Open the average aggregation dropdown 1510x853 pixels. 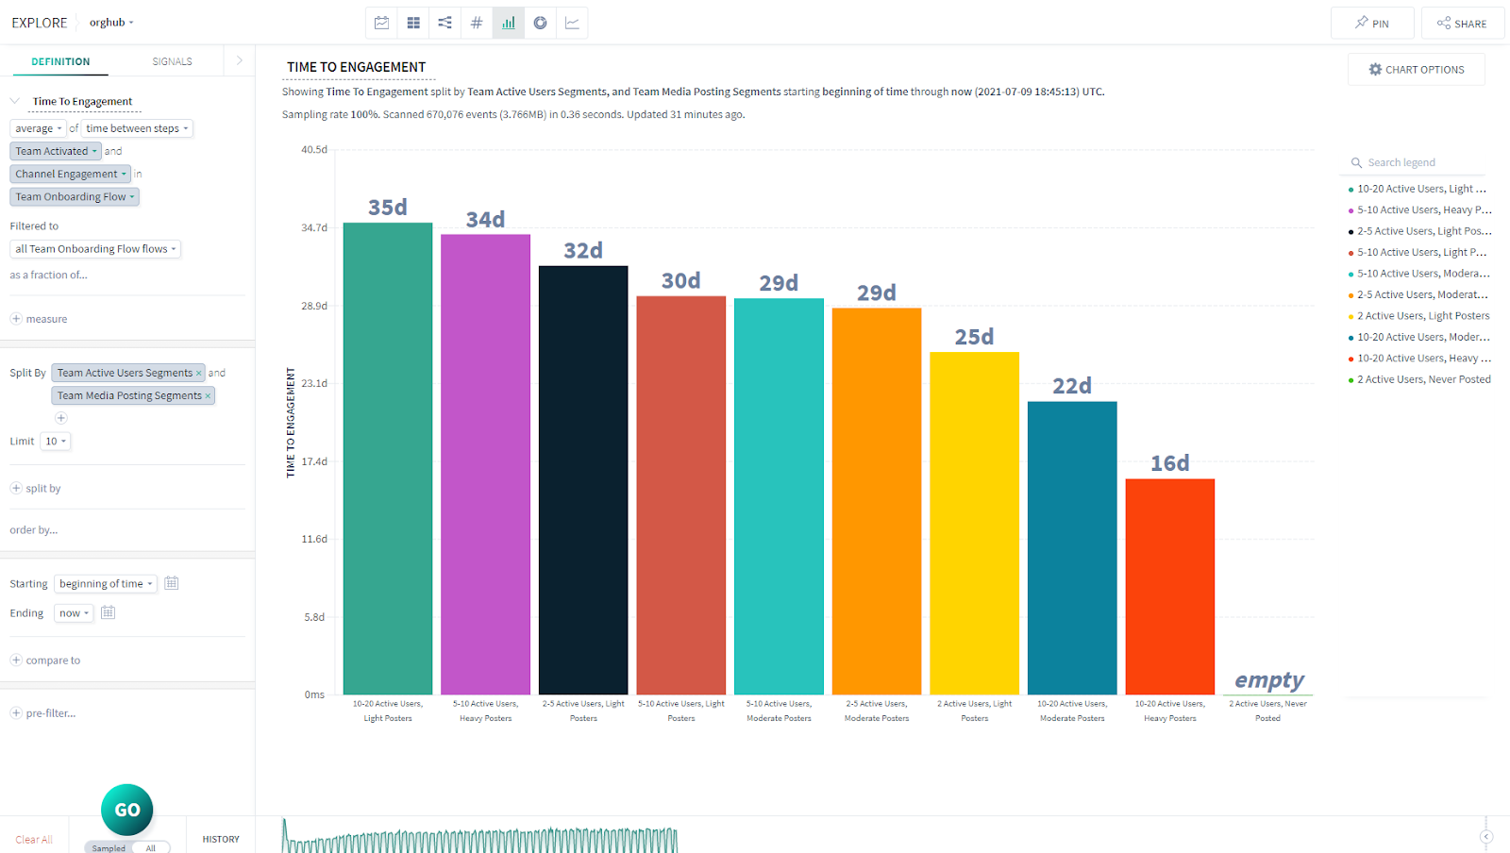(x=39, y=128)
